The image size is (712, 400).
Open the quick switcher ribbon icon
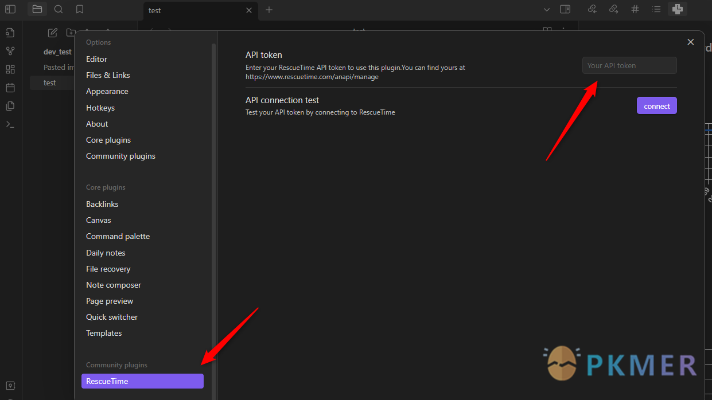click(10, 32)
